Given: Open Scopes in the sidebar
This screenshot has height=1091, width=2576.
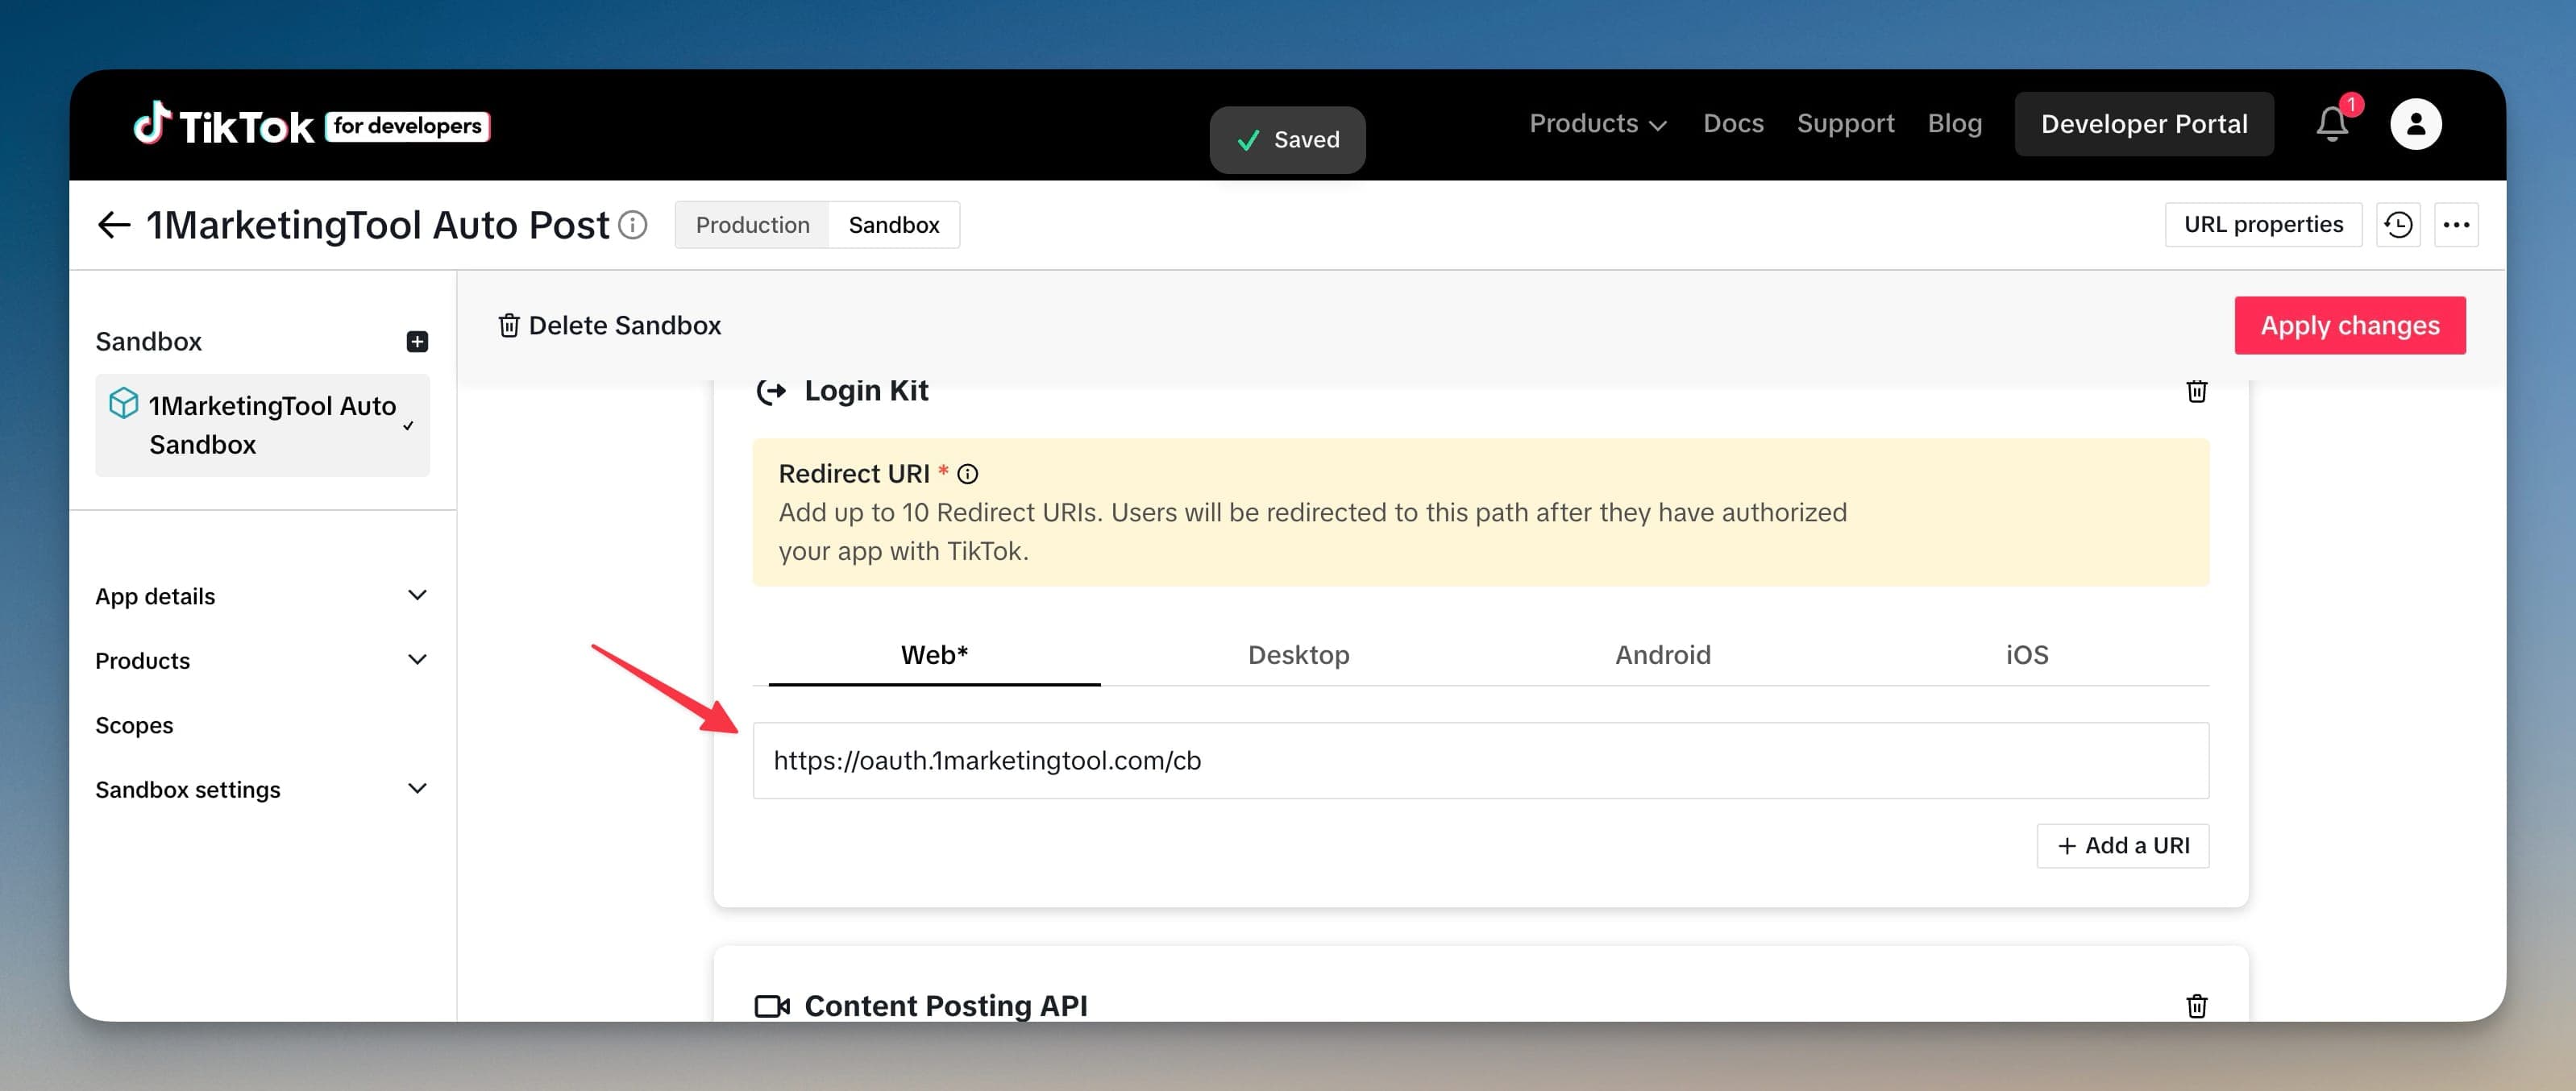Looking at the screenshot, I should coord(134,725).
